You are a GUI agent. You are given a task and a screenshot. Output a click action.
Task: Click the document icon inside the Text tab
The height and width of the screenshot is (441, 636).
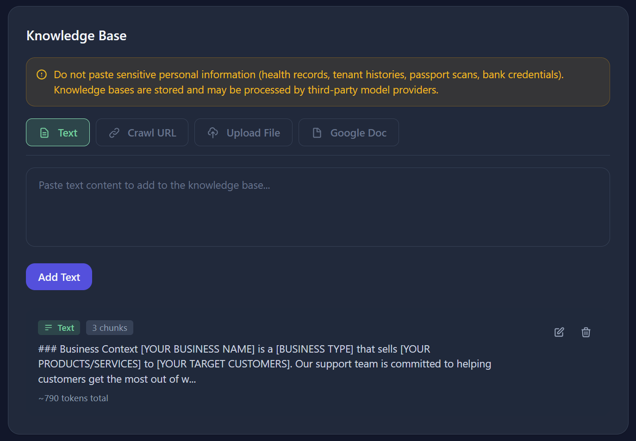coord(44,132)
